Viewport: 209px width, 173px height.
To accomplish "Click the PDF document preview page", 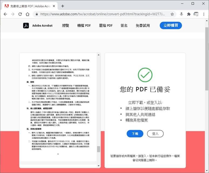I will pyautogui.click(x=58, y=107).
